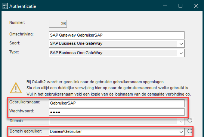
Task: Click the Domein\Gebruiker combo box text
Action: (66, 131)
